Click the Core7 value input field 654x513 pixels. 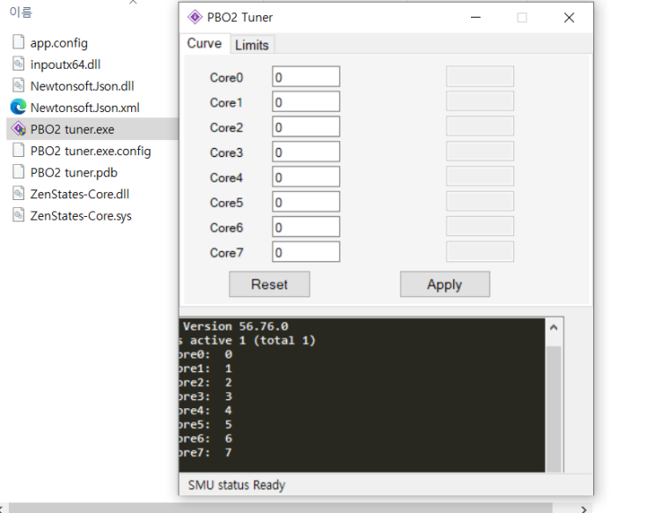[x=305, y=253]
